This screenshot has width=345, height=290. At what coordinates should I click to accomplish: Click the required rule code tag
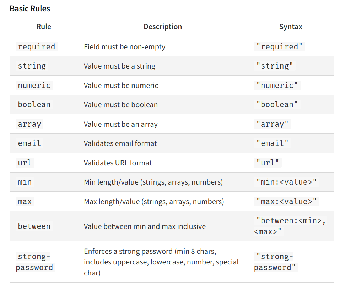click(37, 46)
